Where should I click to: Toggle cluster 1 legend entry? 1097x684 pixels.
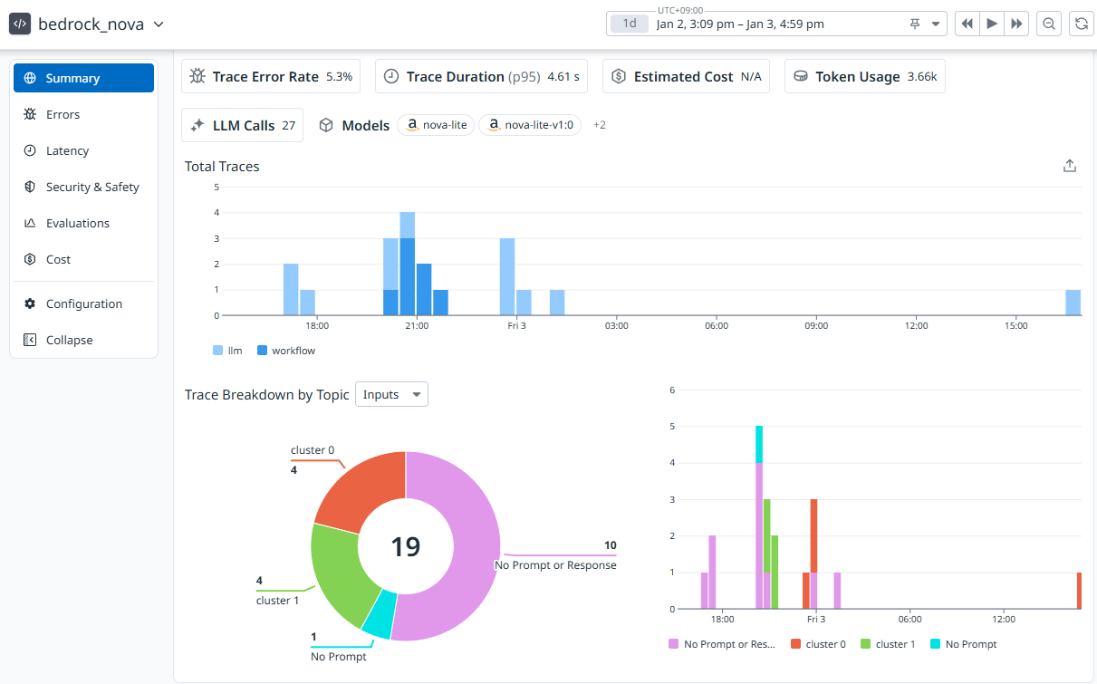[x=887, y=644]
